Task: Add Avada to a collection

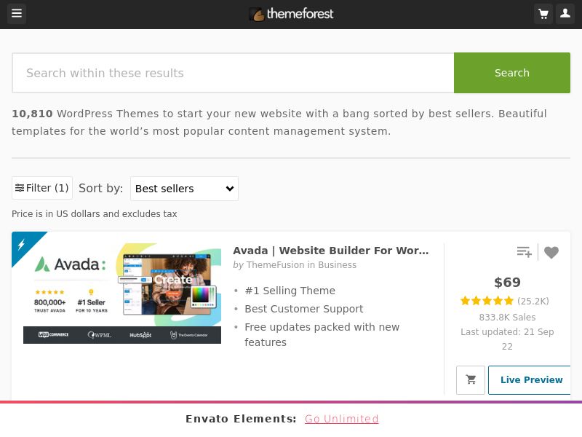Action: [x=524, y=252]
